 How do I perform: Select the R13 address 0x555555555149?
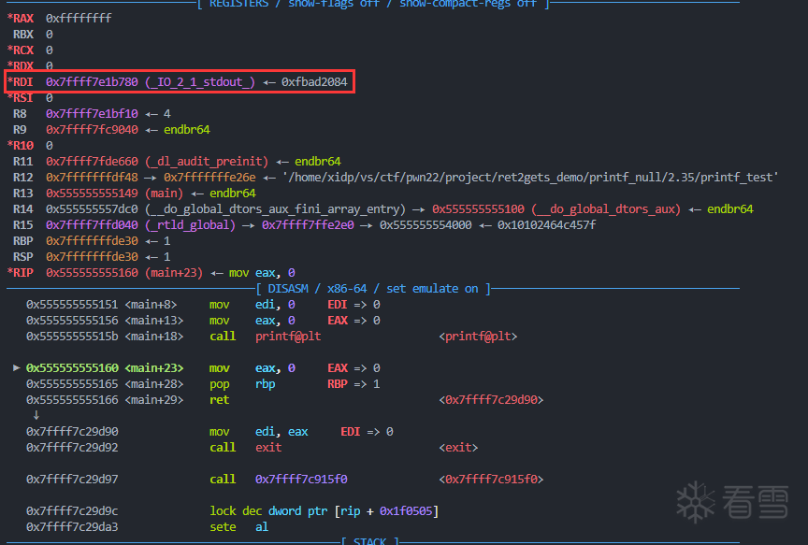92,194
